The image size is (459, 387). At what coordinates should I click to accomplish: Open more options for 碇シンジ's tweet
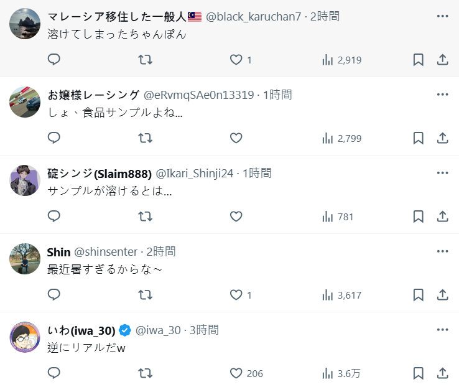coord(442,173)
